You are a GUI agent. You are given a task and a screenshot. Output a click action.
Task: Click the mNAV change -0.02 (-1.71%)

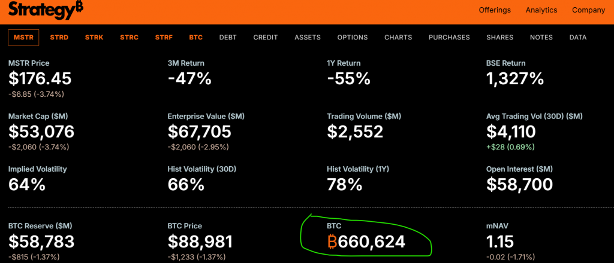click(510, 257)
